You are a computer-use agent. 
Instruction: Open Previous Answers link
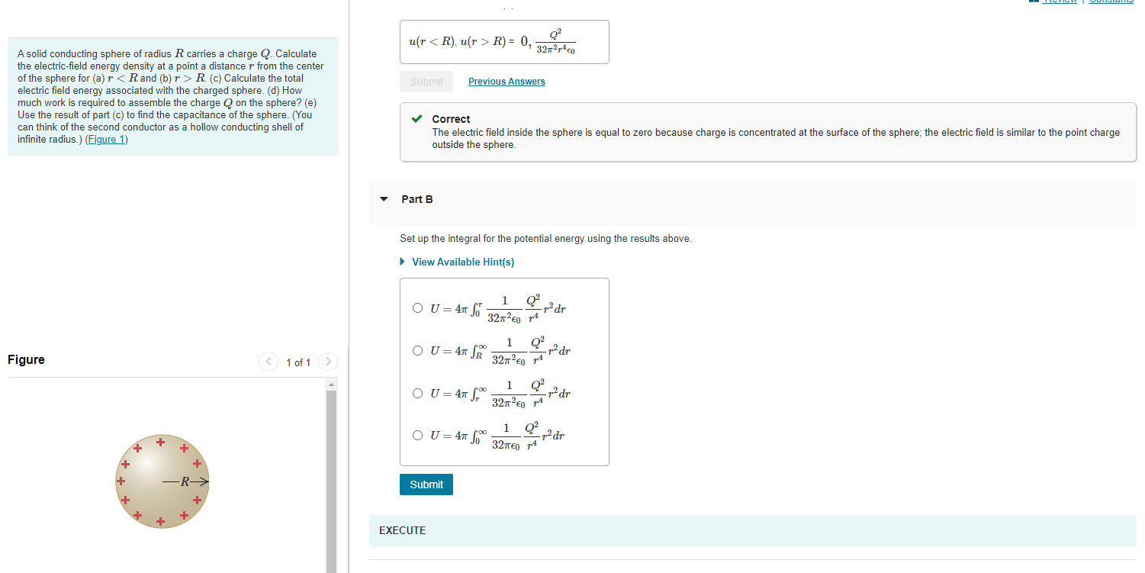[x=507, y=82]
